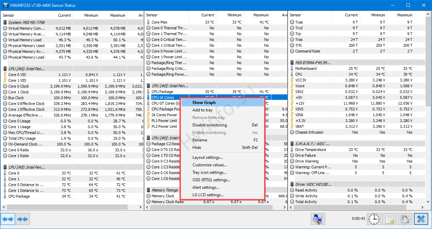Viewport: 432px width, 229px height.
Task: Click the HWiNFO32 title bar app icon
Action: coord(6,5)
